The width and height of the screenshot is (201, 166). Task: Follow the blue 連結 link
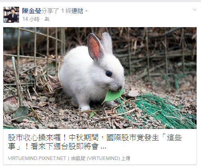point(77,11)
